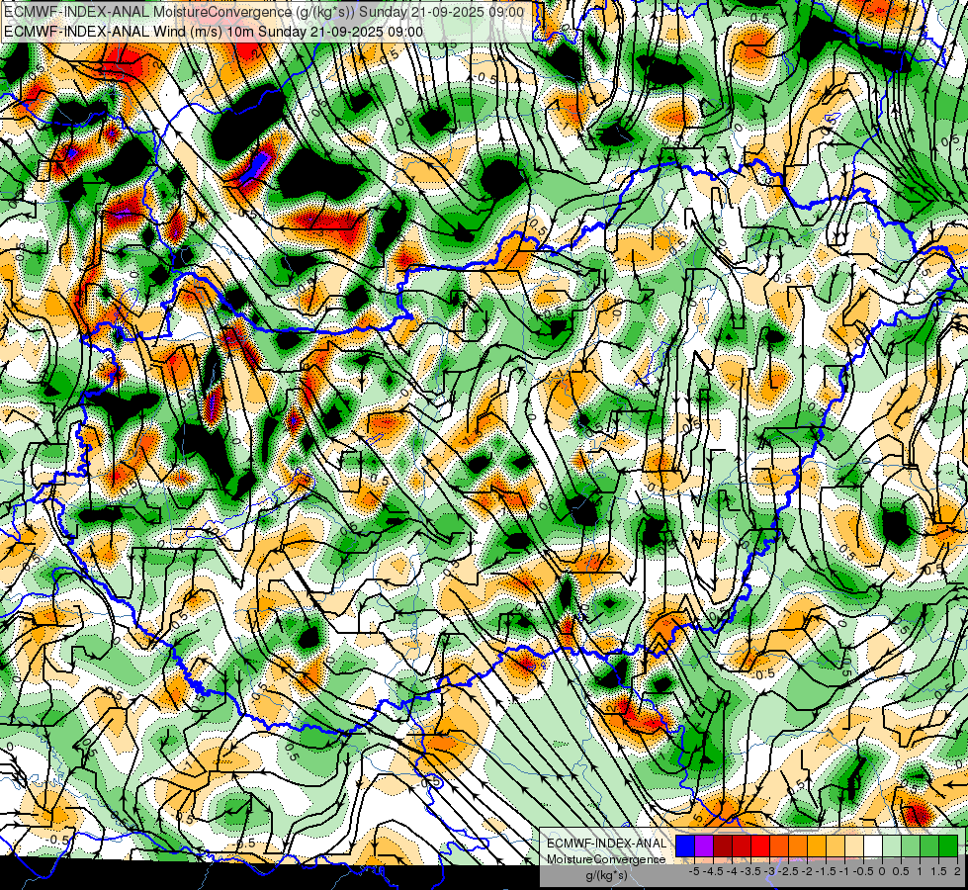Pick the amber swatch for -2 to -1.5
The image size is (968, 890).
click(817, 846)
